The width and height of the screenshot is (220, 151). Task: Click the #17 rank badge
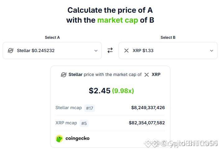click(89, 108)
